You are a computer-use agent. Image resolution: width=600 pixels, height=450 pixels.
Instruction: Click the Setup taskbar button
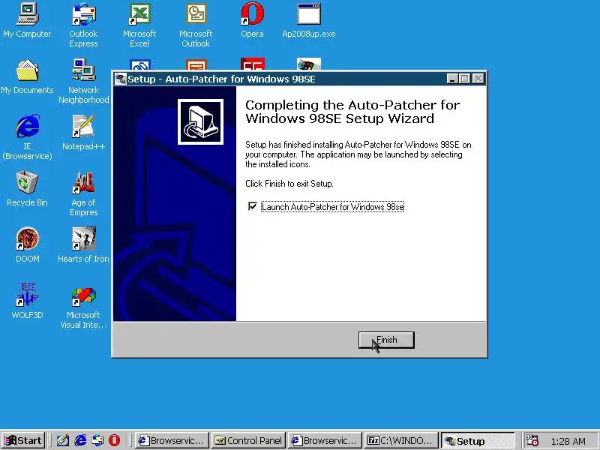(x=478, y=440)
